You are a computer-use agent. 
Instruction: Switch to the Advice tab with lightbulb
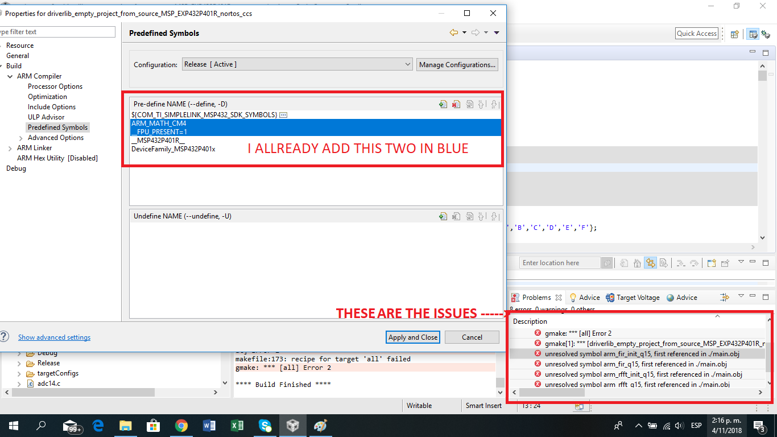[584, 297]
